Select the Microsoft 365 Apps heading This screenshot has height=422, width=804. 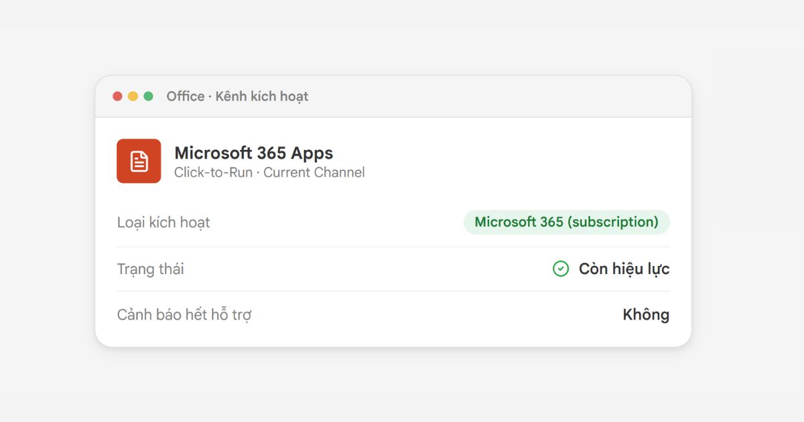(x=254, y=153)
